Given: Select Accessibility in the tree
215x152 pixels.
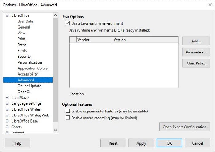Looking at the screenshot, I should tap(28, 74).
